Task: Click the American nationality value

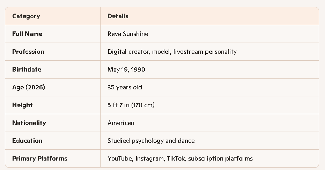Action: tap(121, 123)
